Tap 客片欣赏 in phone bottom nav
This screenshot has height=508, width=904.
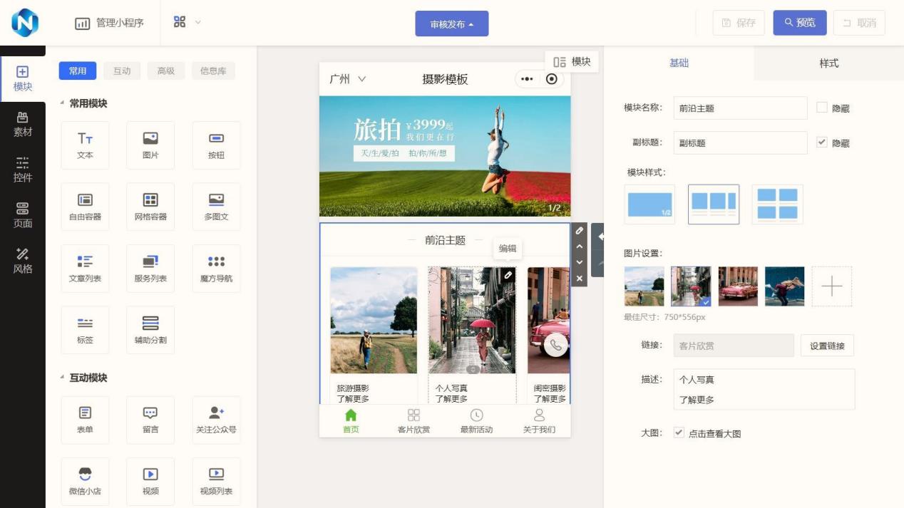(414, 421)
